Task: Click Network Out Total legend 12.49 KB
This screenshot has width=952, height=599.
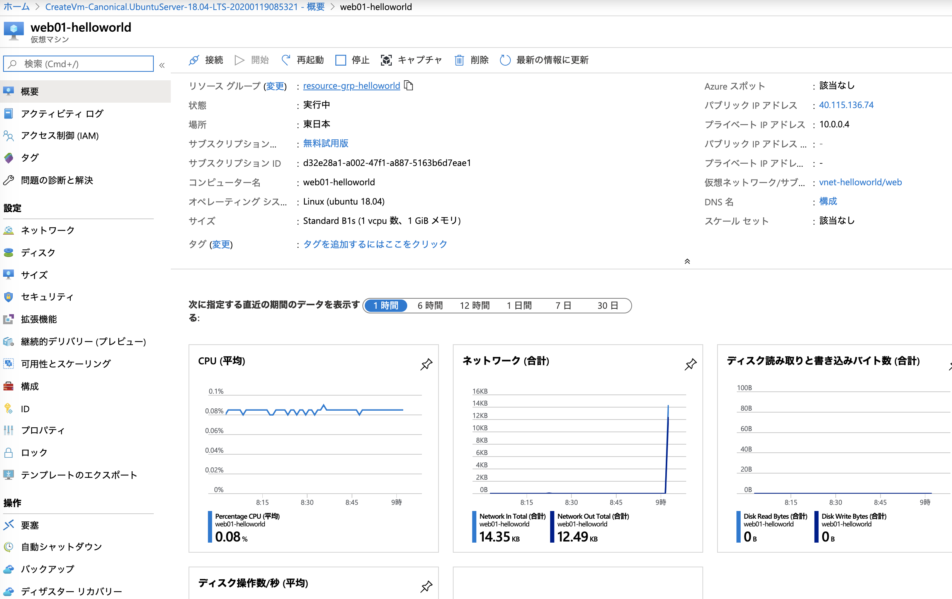Action: (x=590, y=527)
